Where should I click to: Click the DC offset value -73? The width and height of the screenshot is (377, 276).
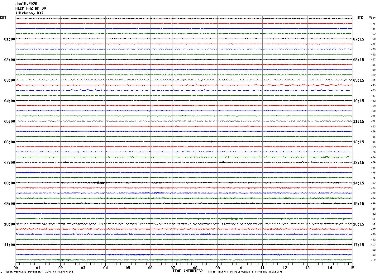(373, 85)
